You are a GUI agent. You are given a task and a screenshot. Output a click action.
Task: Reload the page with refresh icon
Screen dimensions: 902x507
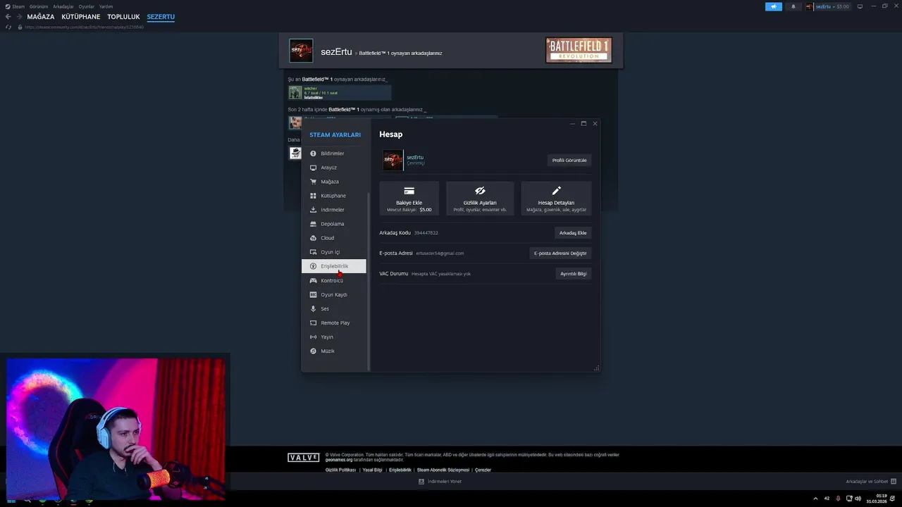point(8,27)
